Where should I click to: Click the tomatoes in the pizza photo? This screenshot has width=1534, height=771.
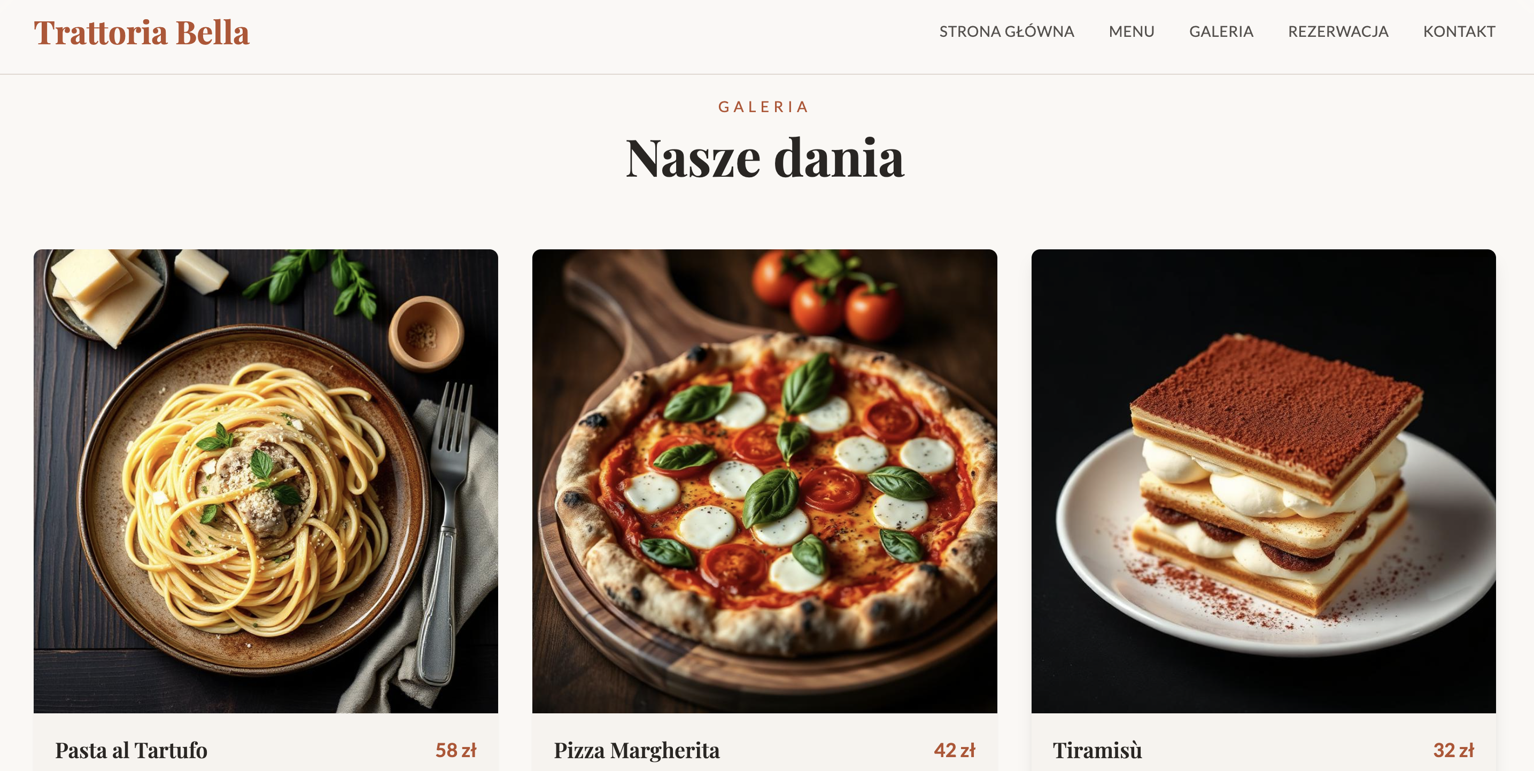(828, 295)
